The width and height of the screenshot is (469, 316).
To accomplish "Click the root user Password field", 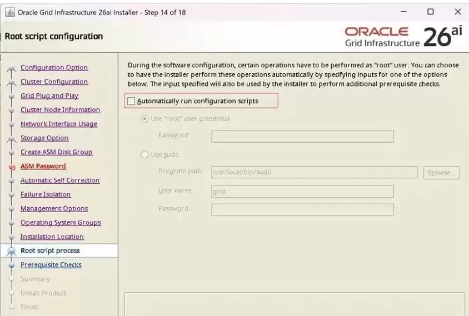I will [x=302, y=136].
